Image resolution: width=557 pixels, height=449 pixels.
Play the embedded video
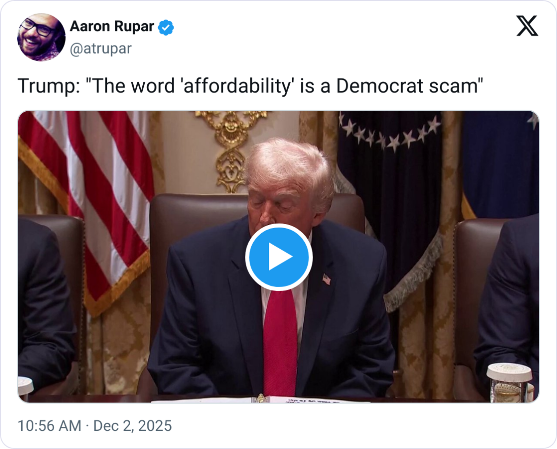click(x=278, y=257)
